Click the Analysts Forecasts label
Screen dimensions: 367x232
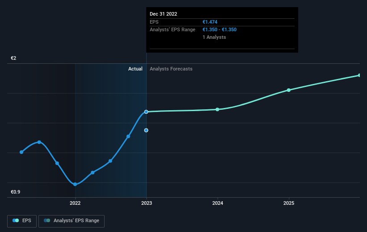(x=171, y=69)
